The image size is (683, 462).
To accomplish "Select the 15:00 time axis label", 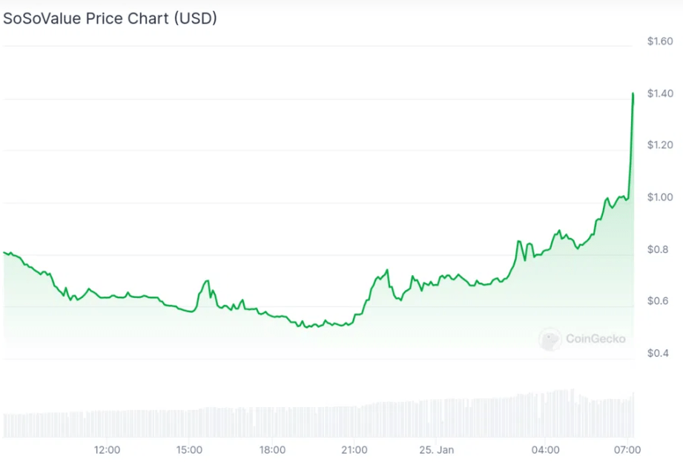I will pyautogui.click(x=190, y=449).
